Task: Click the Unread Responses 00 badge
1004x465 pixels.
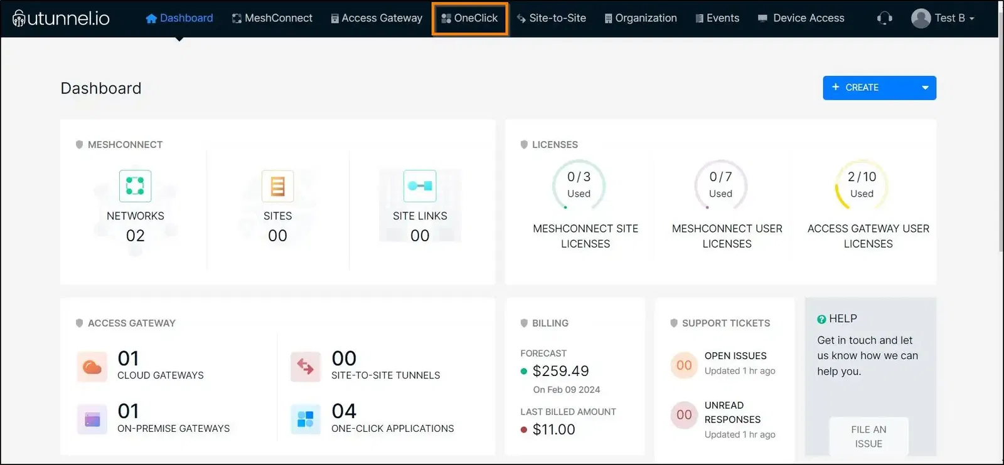Action: tap(684, 415)
